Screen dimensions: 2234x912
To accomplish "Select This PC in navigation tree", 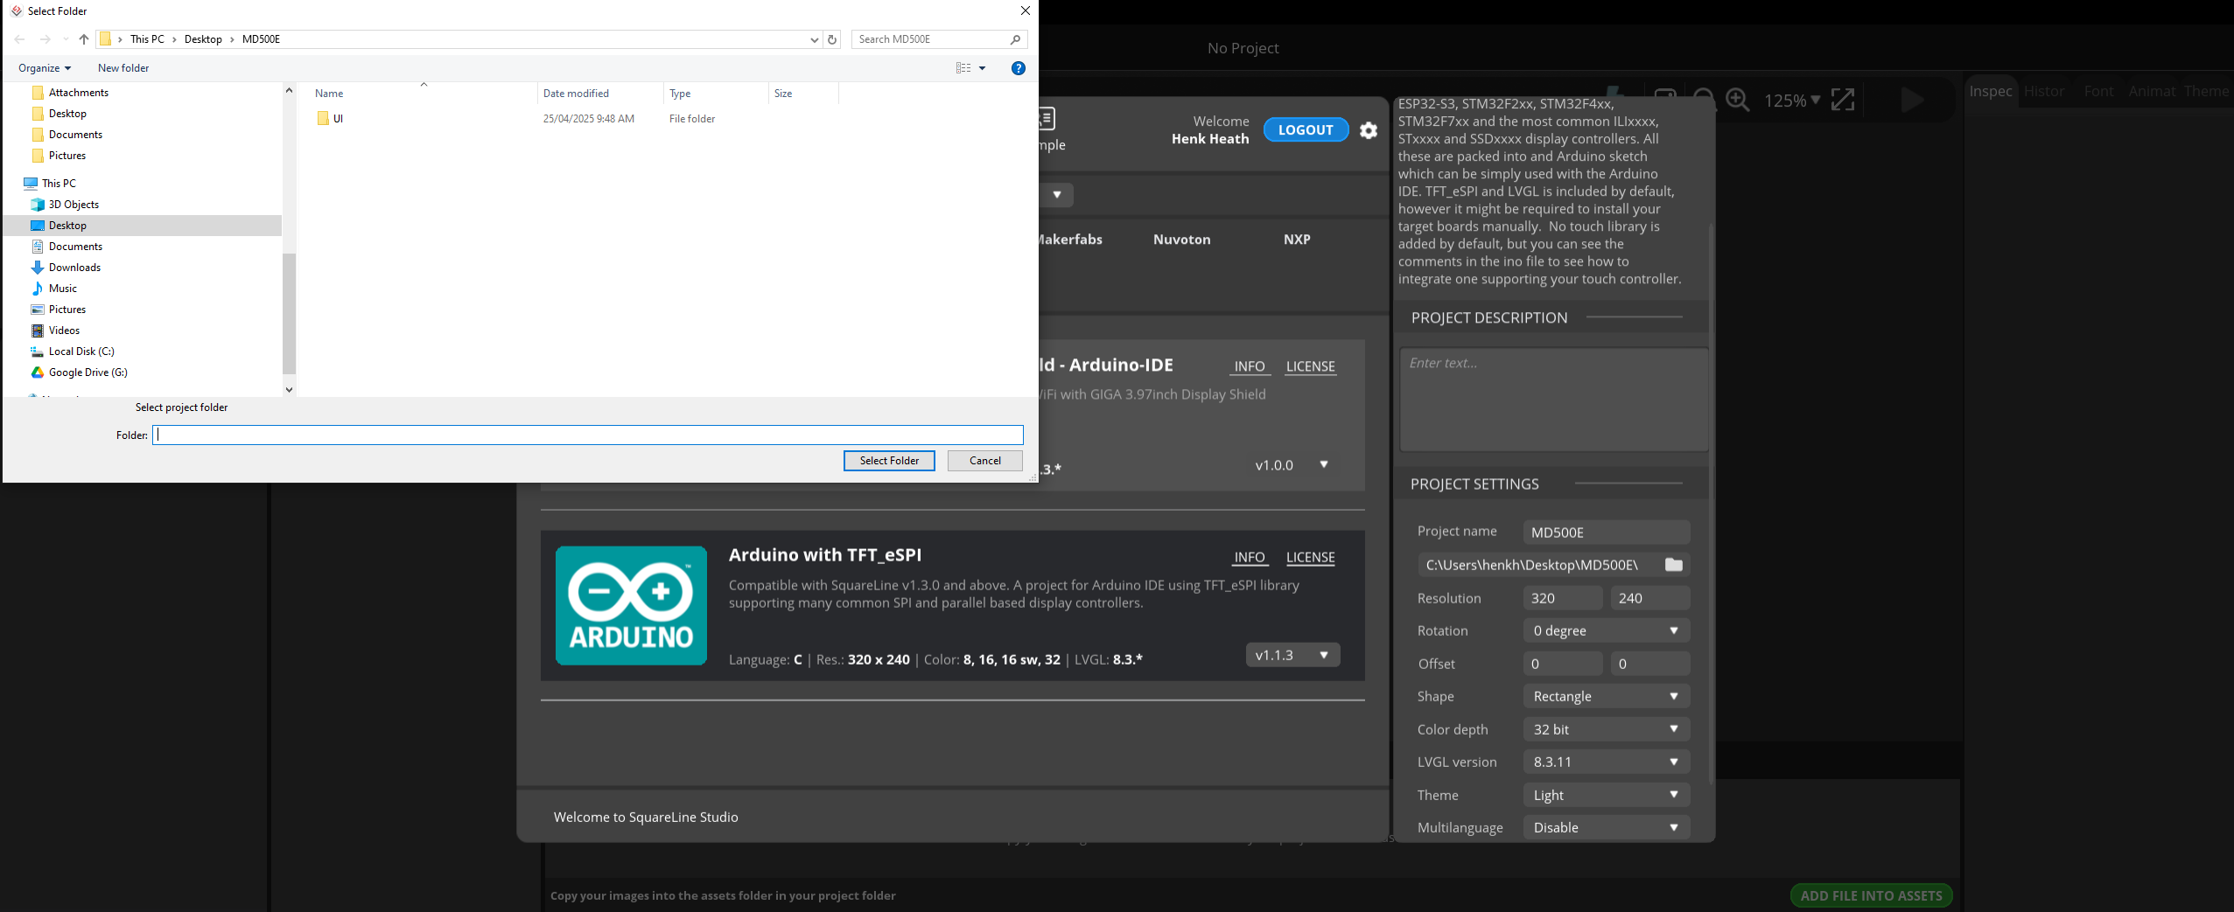I will (59, 184).
